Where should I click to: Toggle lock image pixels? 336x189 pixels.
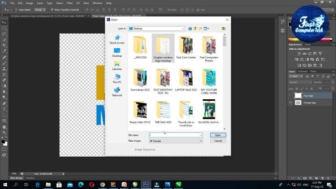point(302,89)
